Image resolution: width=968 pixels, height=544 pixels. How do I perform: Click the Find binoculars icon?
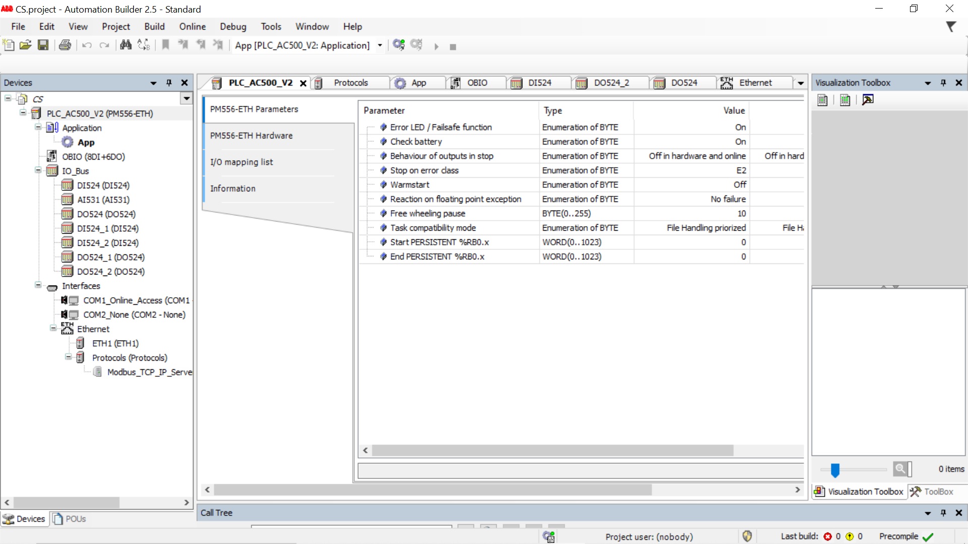tap(126, 45)
